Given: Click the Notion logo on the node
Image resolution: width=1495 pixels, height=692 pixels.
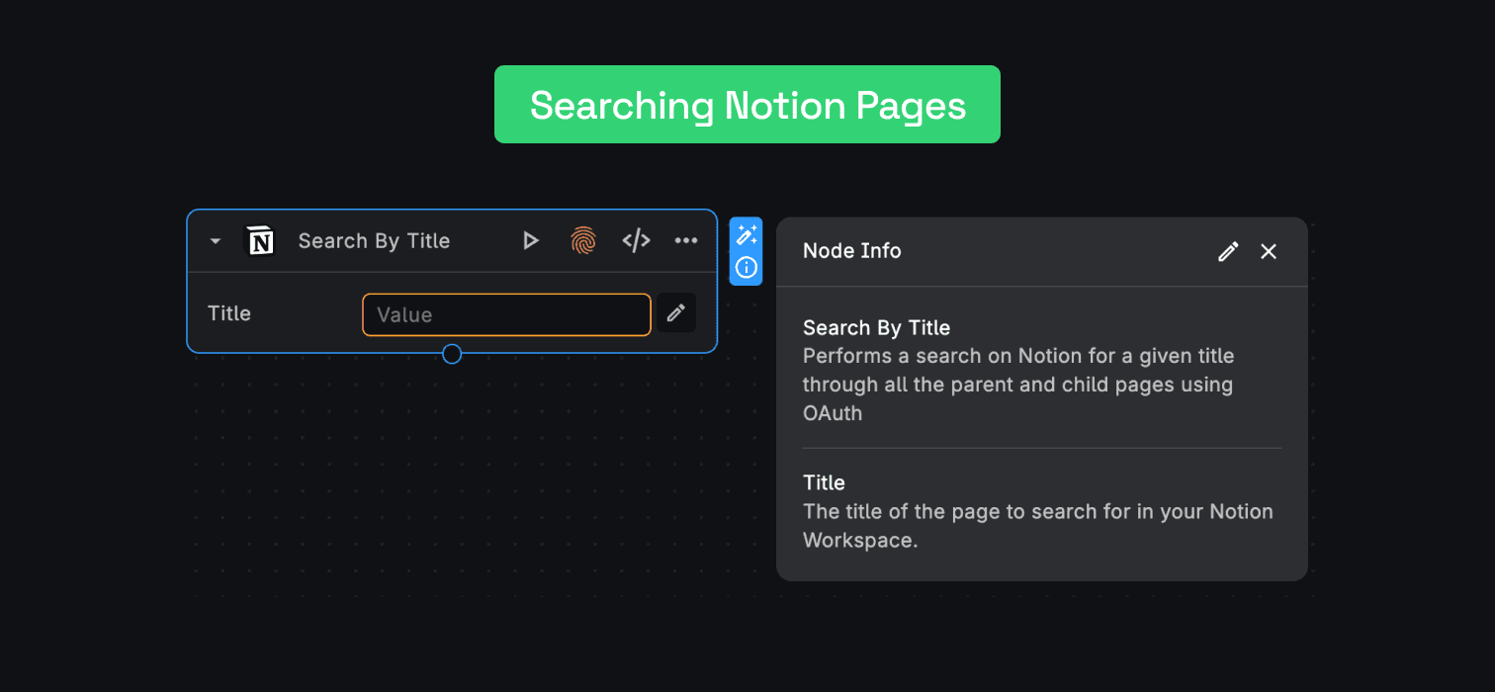Looking at the screenshot, I should (x=260, y=240).
